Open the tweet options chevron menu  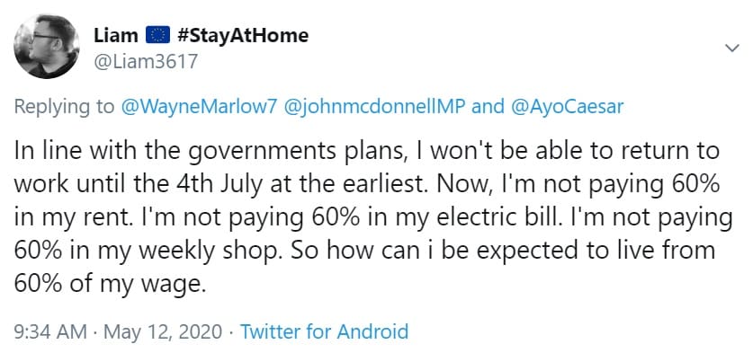tap(731, 48)
